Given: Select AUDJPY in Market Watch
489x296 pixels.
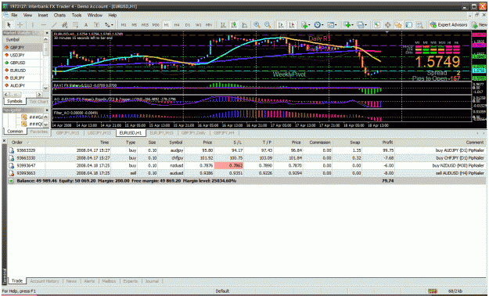Looking at the screenshot, I should (x=23, y=85).
